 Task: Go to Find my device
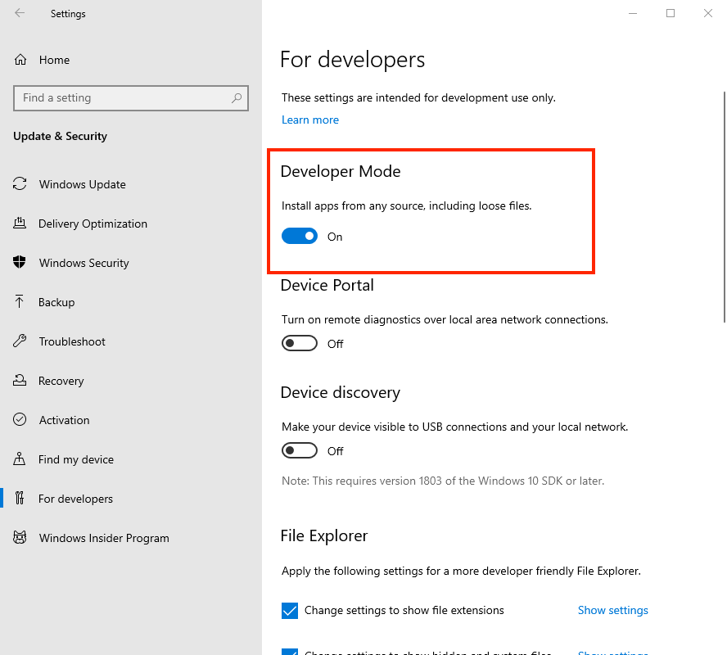(x=76, y=459)
